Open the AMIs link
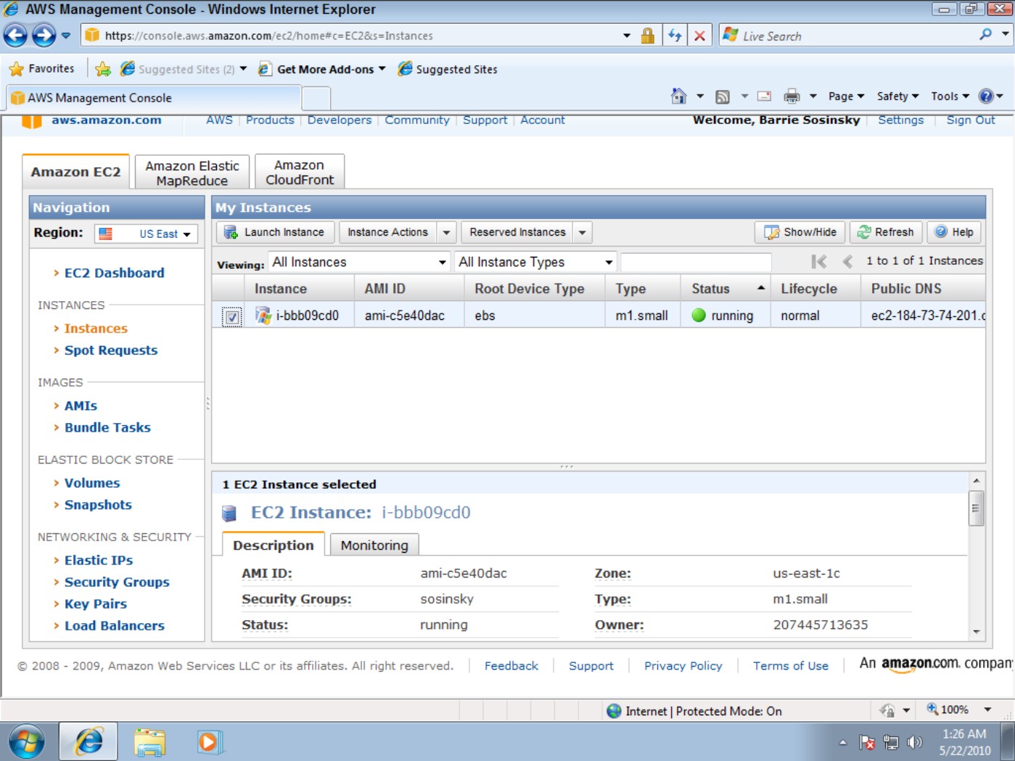Image resolution: width=1015 pixels, height=761 pixels. (81, 406)
